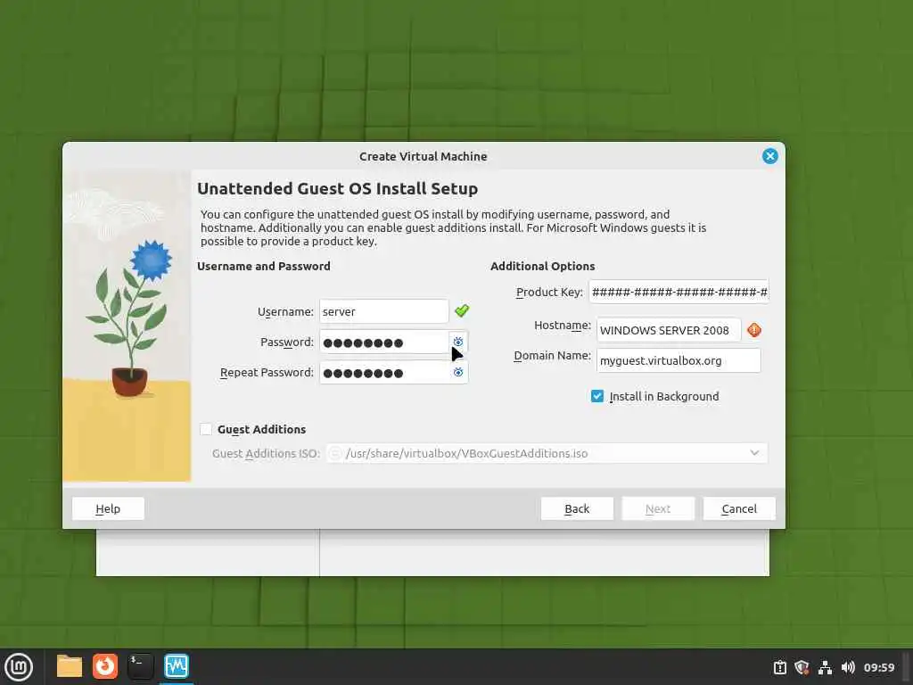
Task: Open the terminal from the taskbar
Action: 140,666
